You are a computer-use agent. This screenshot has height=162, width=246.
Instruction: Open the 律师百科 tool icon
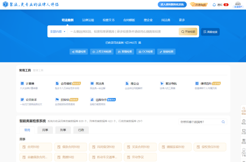point(197,83)
